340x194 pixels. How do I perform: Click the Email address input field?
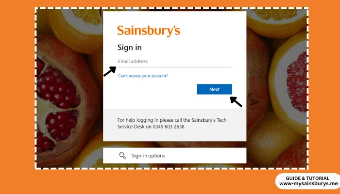(174, 62)
